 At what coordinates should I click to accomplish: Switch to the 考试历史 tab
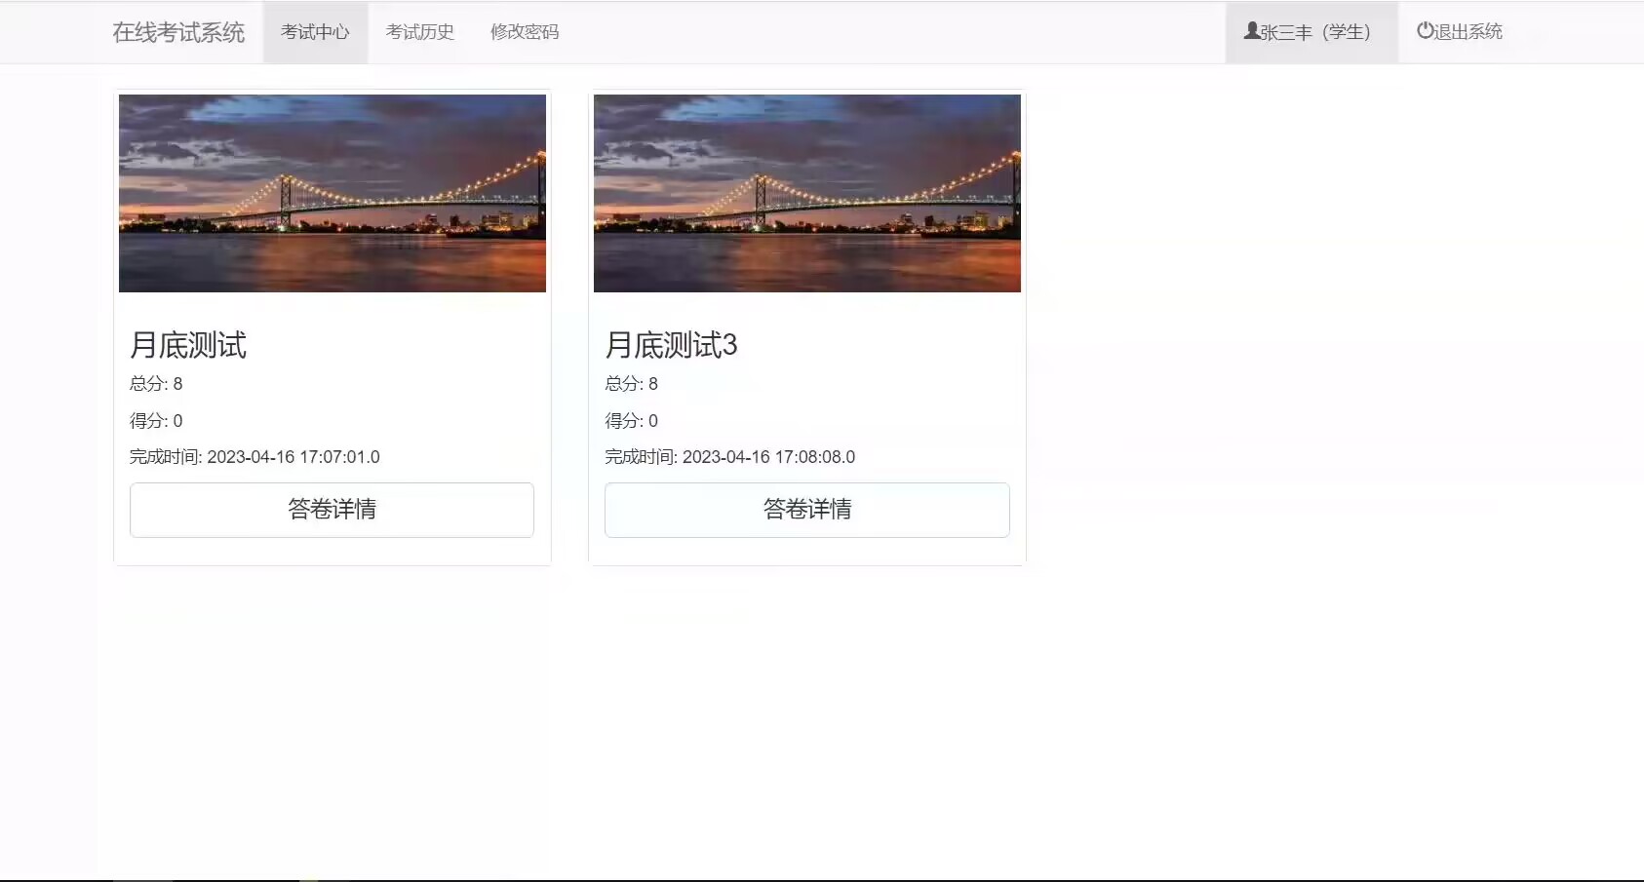click(x=420, y=32)
